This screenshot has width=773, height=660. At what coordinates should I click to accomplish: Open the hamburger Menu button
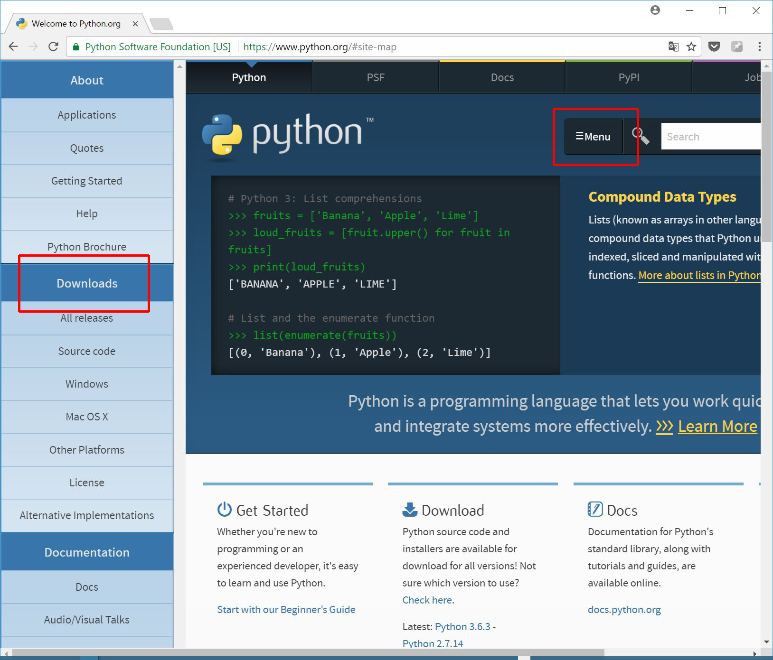click(593, 137)
